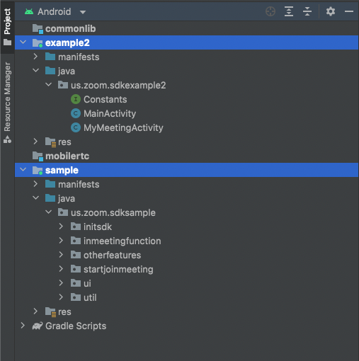The image size is (359, 361).
Task: Collapse the java folder under sample
Action: tap(35, 198)
